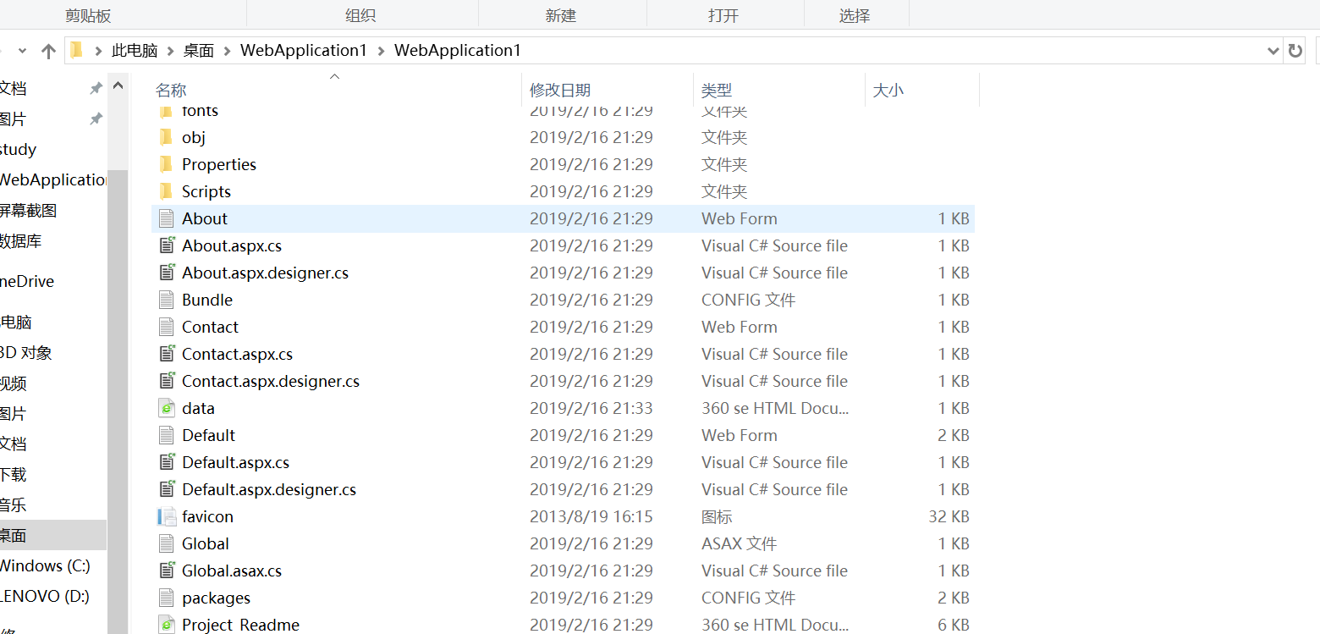Click the packages config file icon
1320x634 pixels.
[166, 598]
